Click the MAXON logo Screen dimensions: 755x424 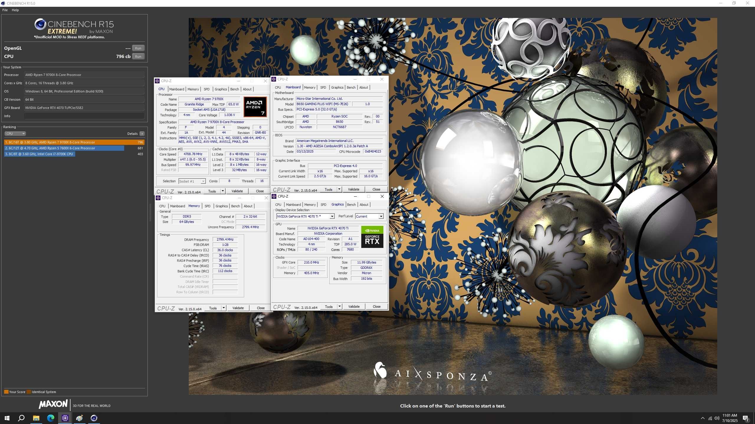pyautogui.click(x=53, y=404)
